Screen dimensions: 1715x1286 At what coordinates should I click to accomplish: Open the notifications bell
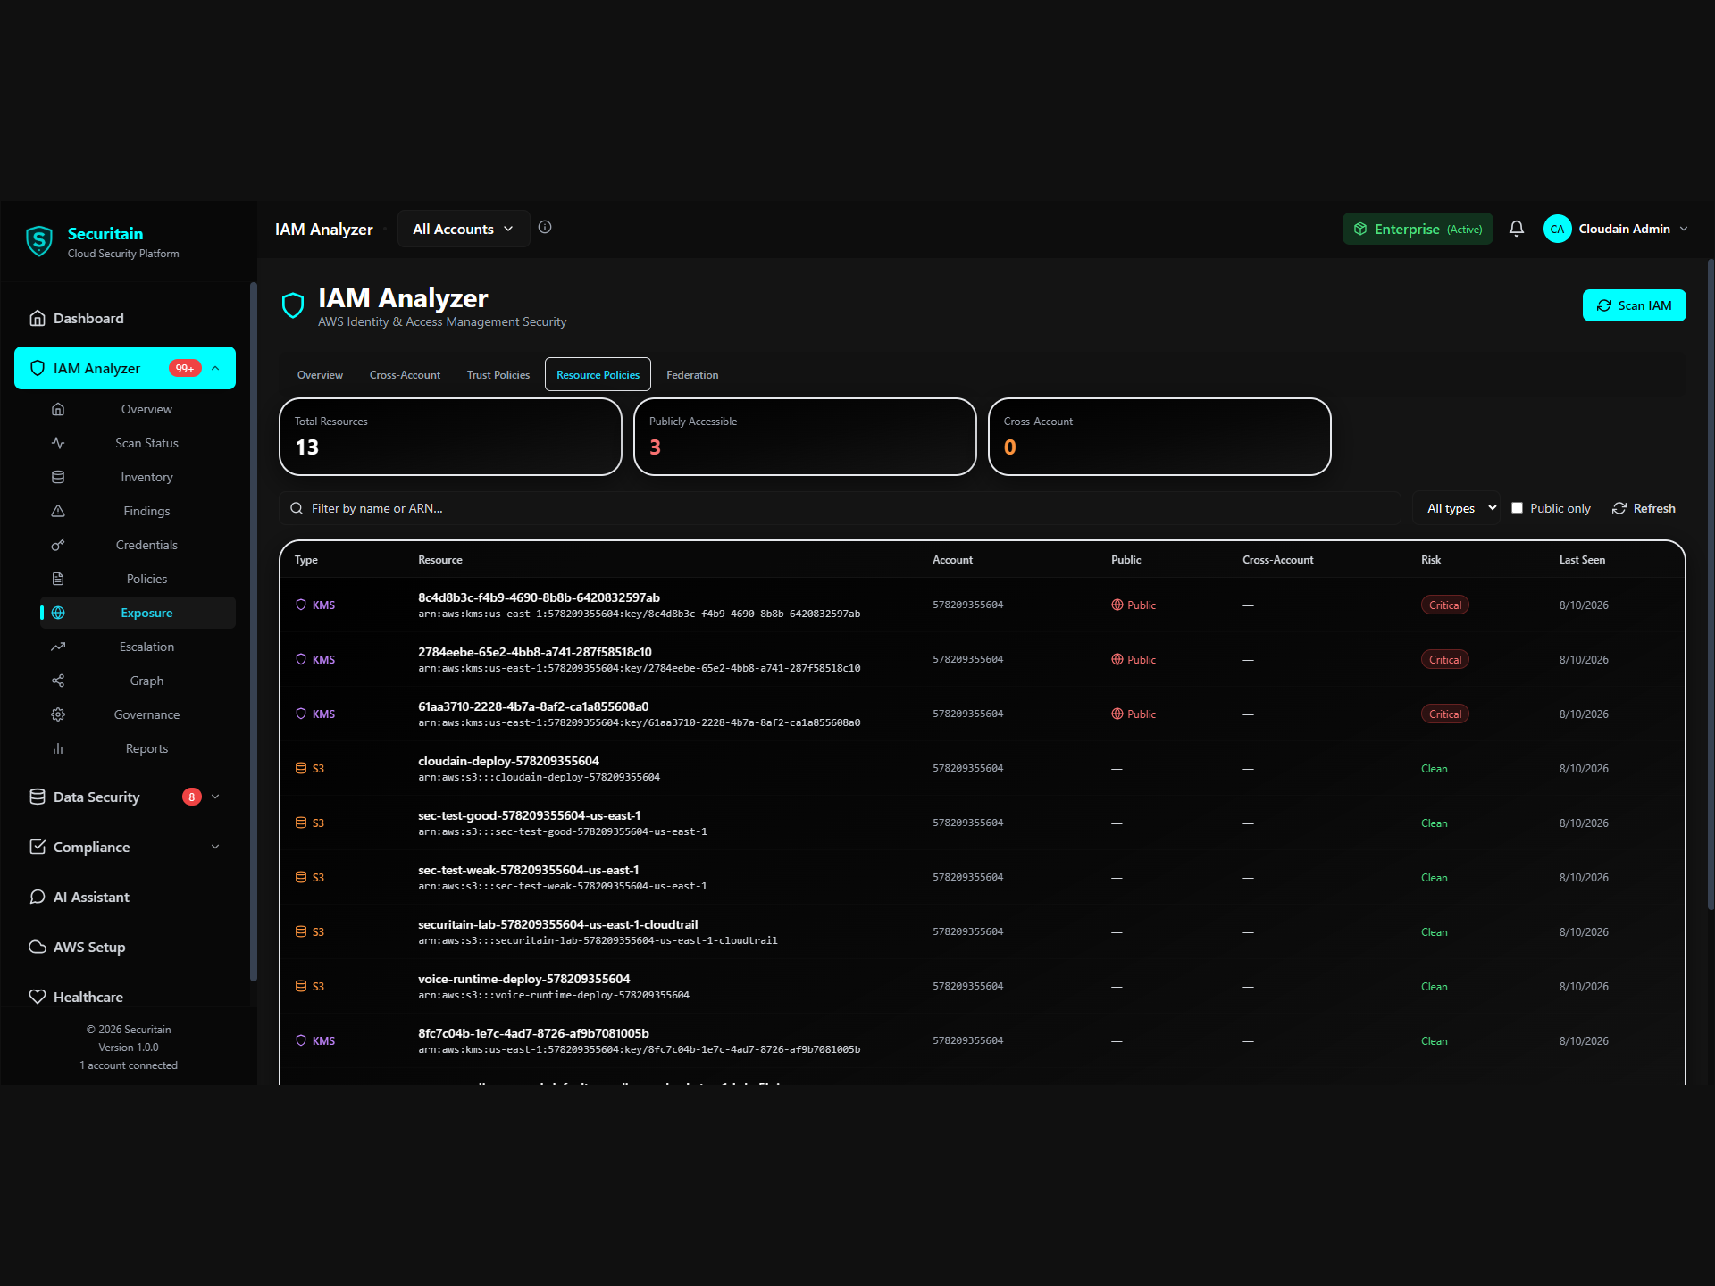tap(1517, 229)
